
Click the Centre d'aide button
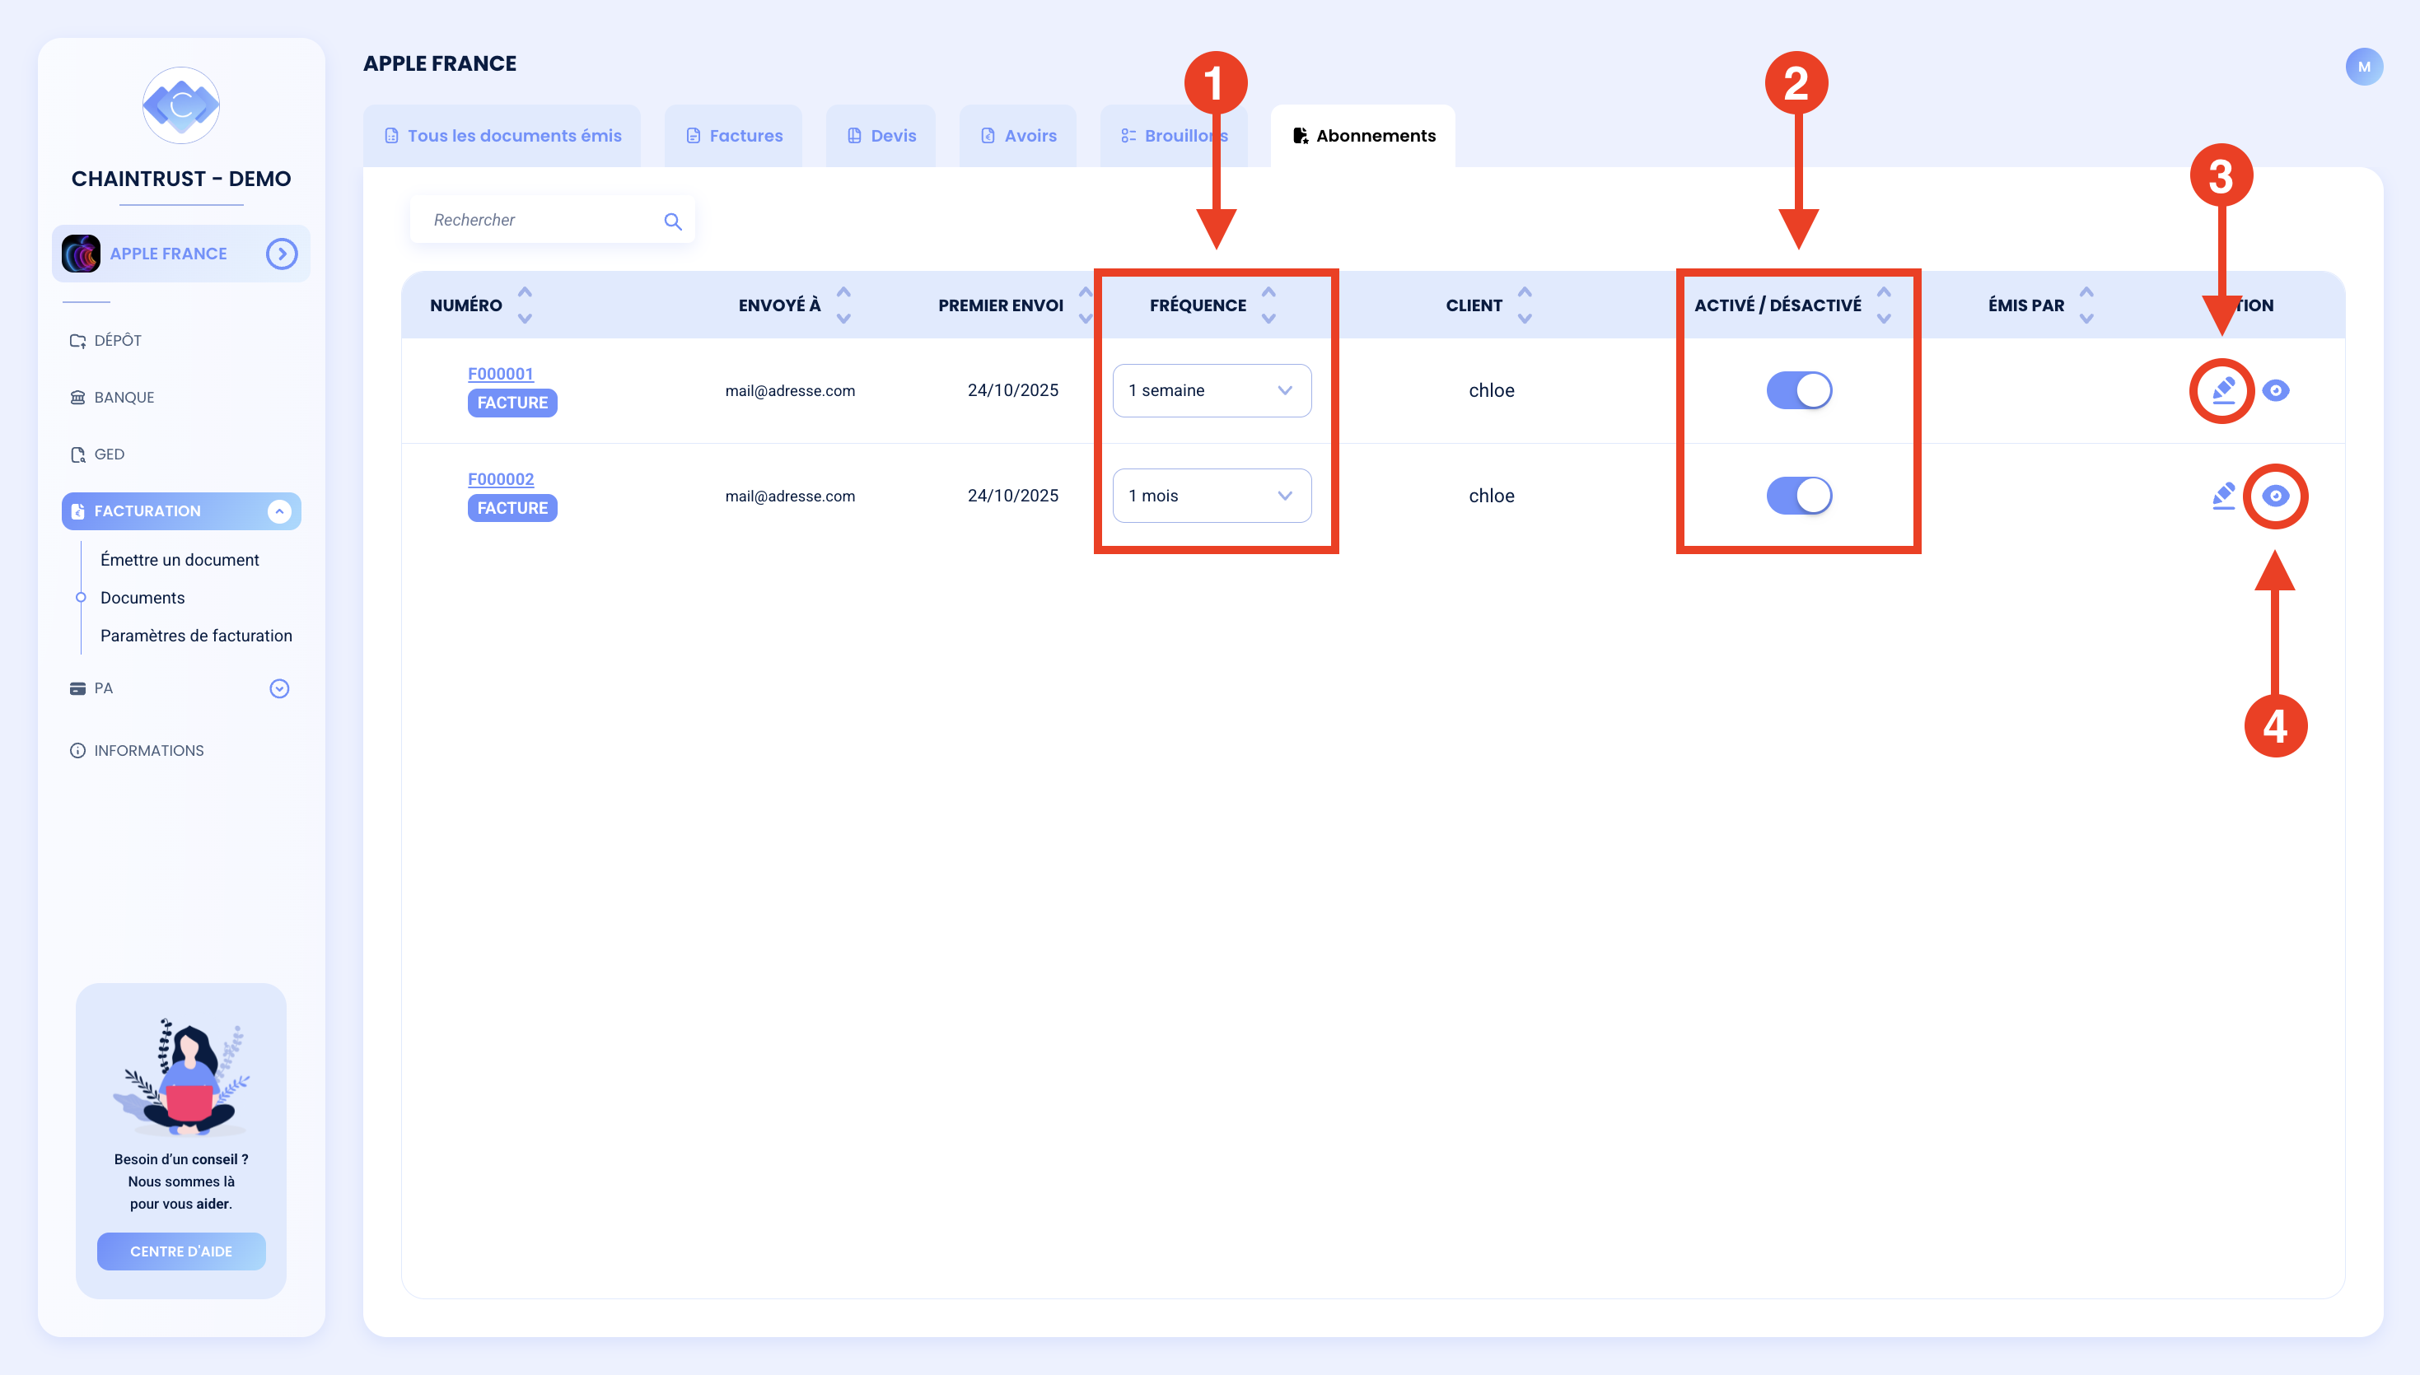pyautogui.click(x=181, y=1251)
